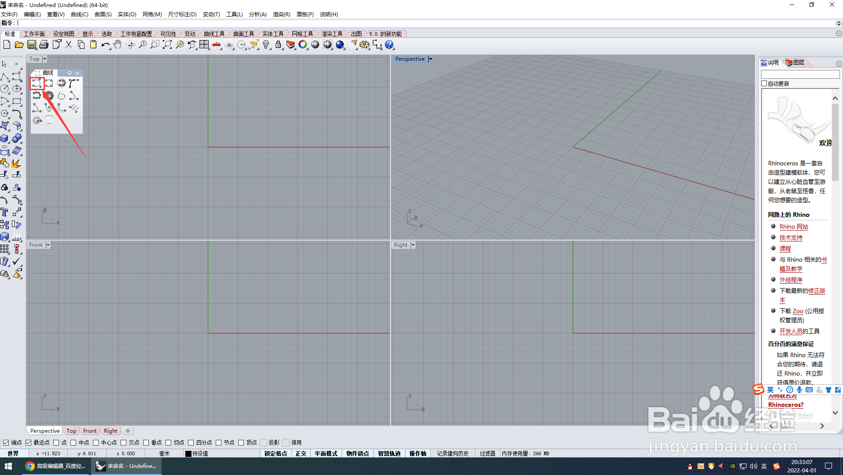Enable the 垂点 osnap checkbox

coord(146,442)
